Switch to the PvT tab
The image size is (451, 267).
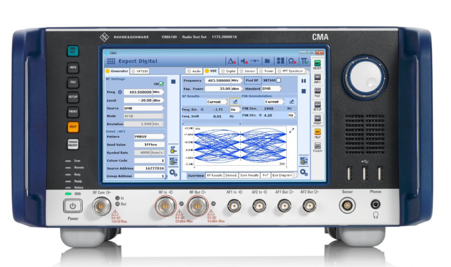(x=265, y=175)
